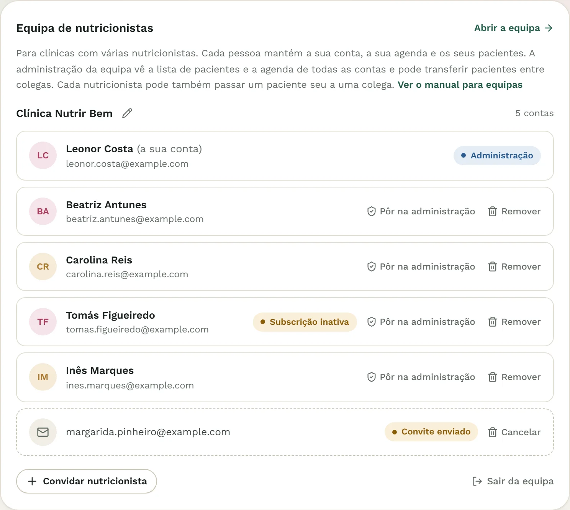The width and height of the screenshot is (570, 510).
Task: Open the Abrir a equipa link
Action: click(x=513, y=28)
